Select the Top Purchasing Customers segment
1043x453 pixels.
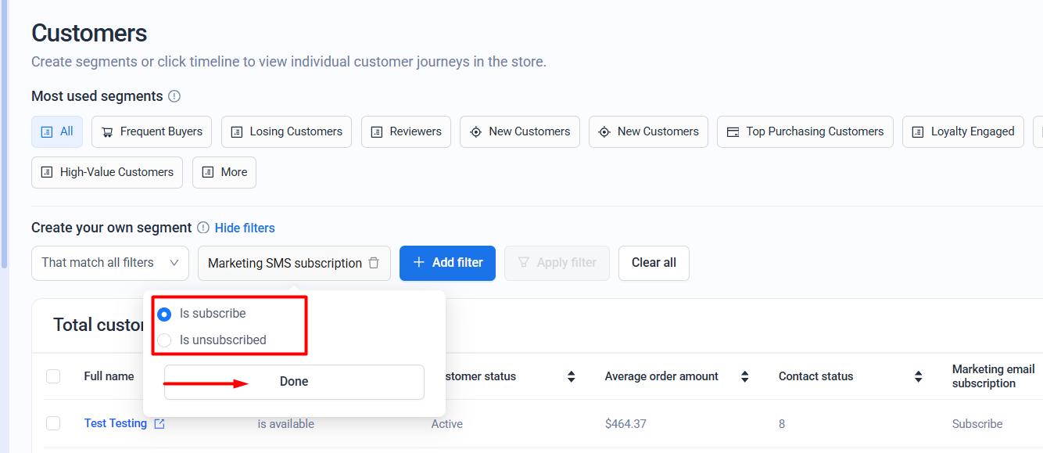(805, 131)
